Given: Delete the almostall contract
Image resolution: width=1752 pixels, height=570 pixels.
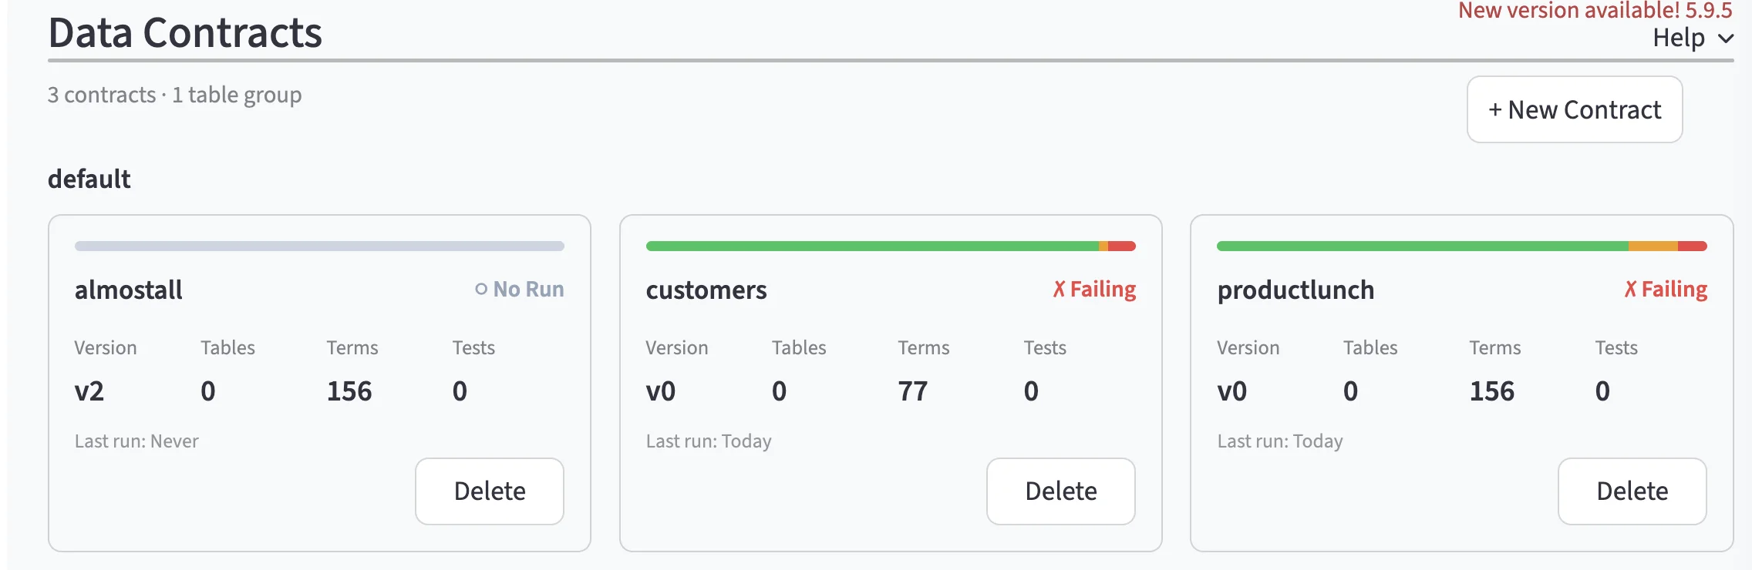Looking at the screenshot, I should (x=489, y=491).
